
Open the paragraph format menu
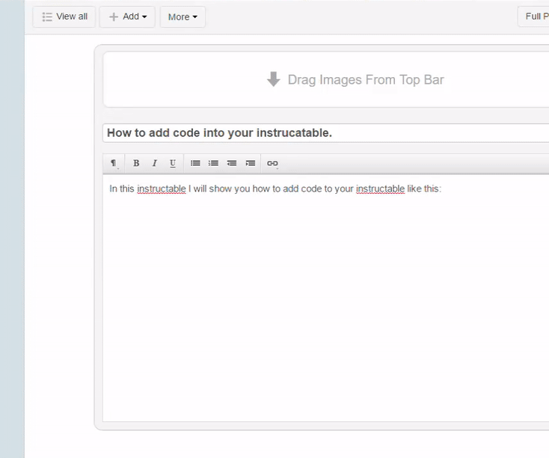pos(114,163)
